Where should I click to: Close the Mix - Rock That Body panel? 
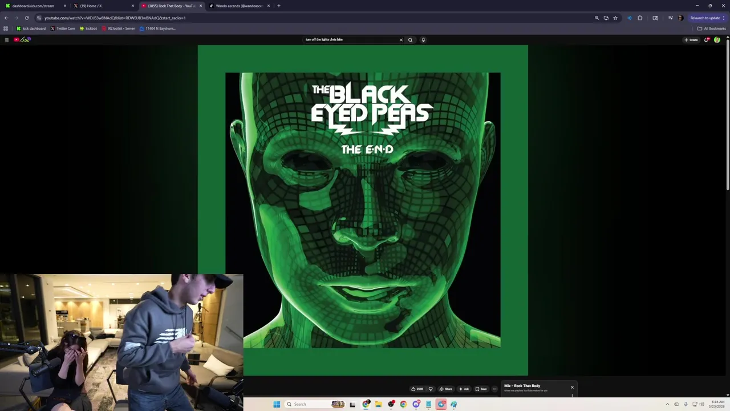tap(572, 388)
